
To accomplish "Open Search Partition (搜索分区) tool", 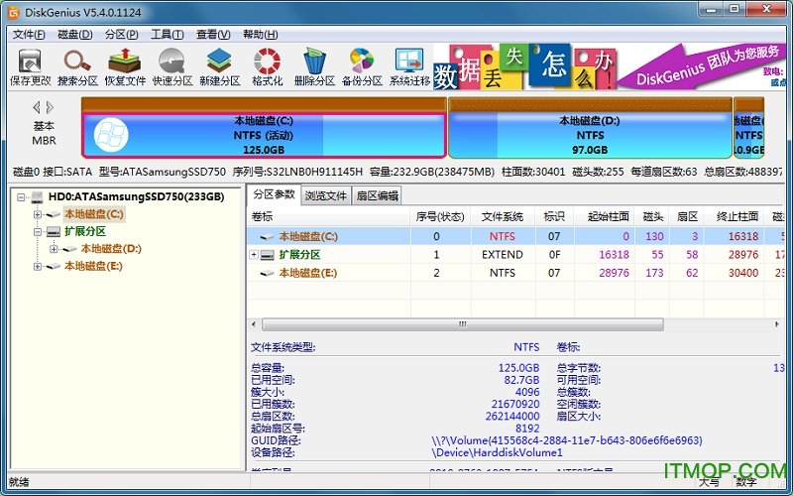I will [77, 66].
